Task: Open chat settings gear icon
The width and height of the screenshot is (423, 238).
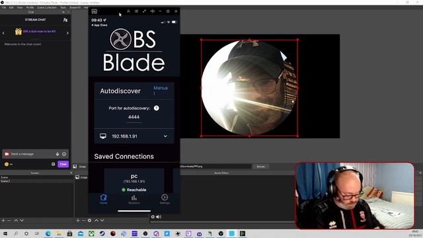Action: 53,164
